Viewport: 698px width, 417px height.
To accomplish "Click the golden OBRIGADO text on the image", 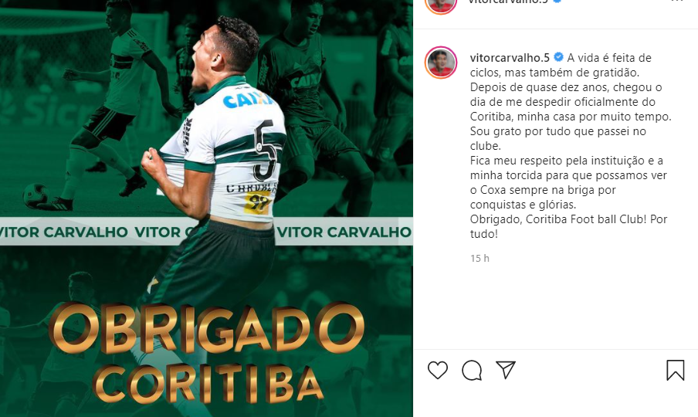I will tap(206, 329).
